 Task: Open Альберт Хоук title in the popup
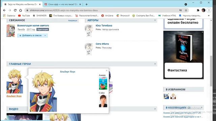click(67, 72)
